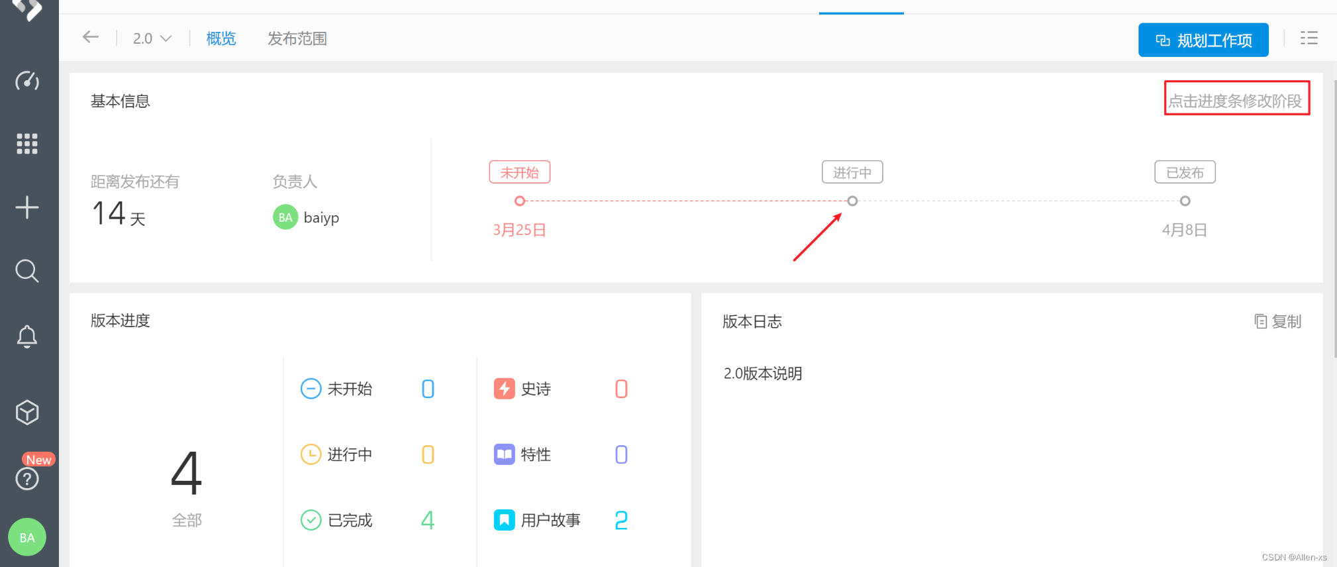Open the cube package icon in sidebar

point(27,413)
